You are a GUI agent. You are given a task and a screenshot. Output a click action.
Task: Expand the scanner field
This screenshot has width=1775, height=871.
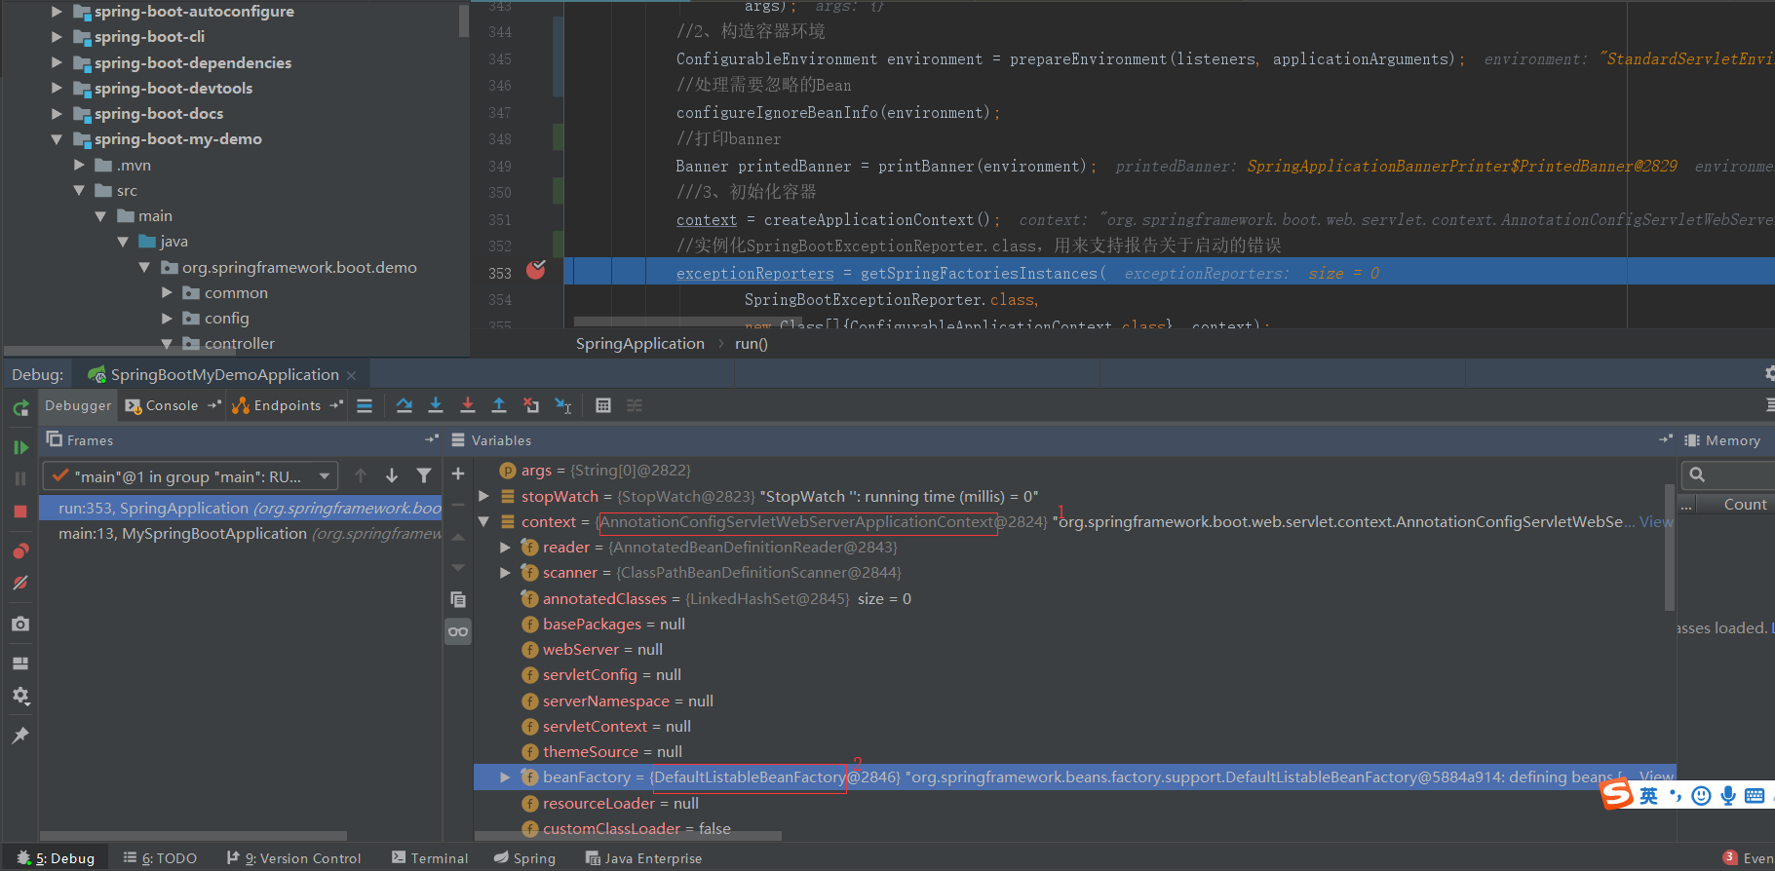[x=505, y=573]
